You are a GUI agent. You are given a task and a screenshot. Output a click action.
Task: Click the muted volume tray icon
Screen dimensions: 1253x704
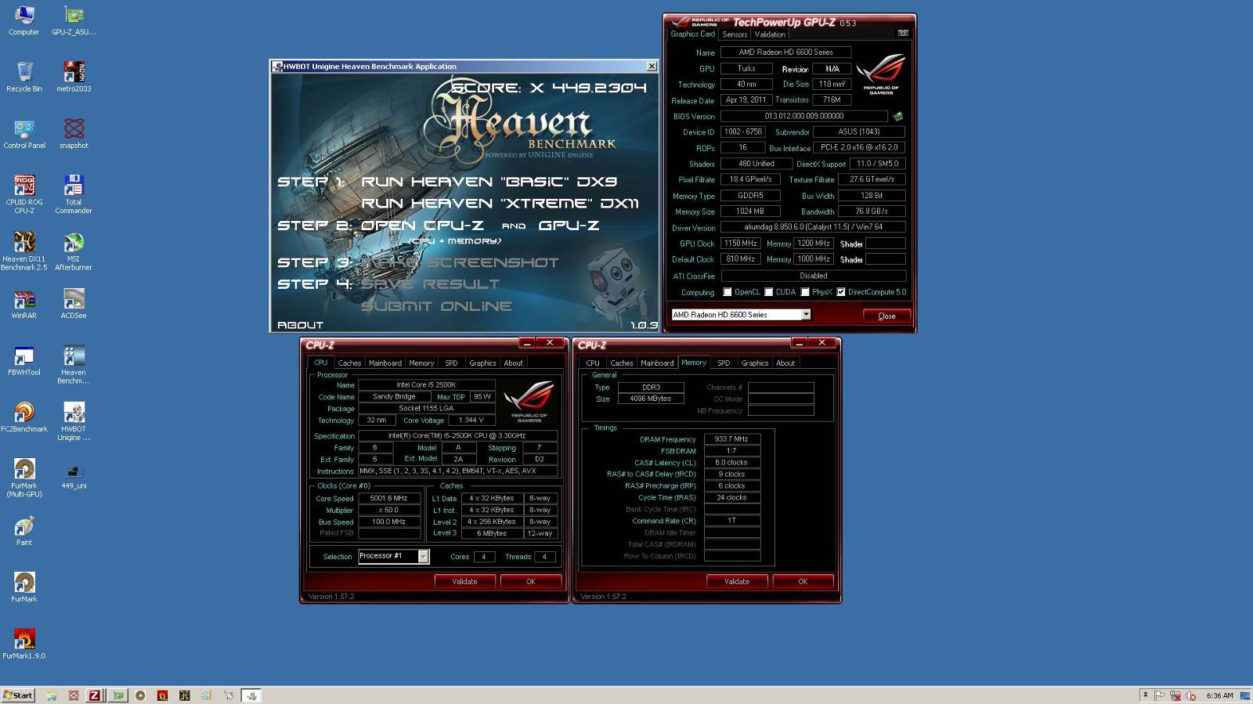click(x=1191, y=695)
